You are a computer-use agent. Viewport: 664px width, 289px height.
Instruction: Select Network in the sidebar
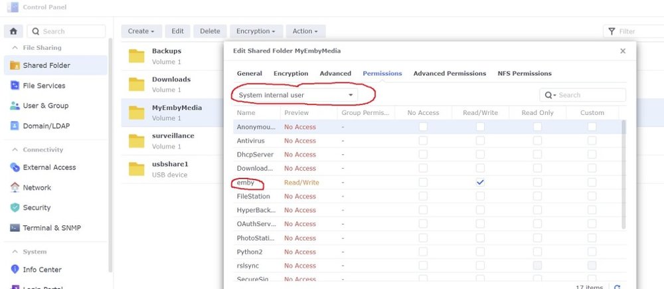tap(37, 187)
